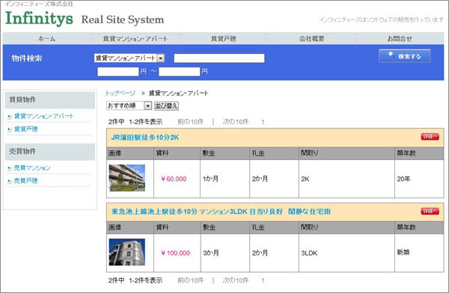449x293 pixels.
Task: Click the keyword search text field
Action: 219,58
